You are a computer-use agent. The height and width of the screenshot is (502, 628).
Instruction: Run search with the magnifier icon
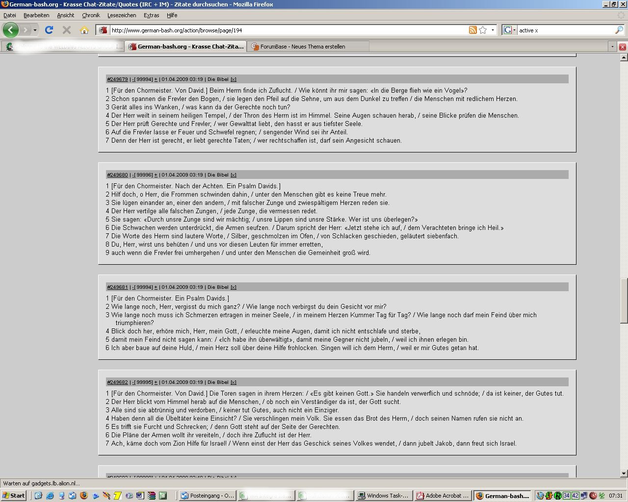click(x=619, y=30)
